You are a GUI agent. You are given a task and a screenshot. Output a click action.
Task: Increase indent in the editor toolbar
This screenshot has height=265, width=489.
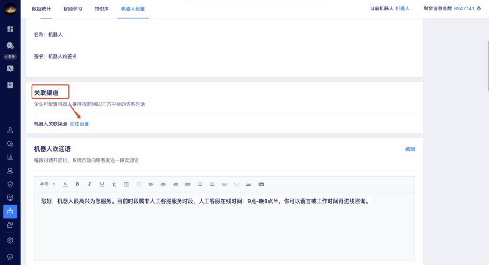click(x=126, y=184)
